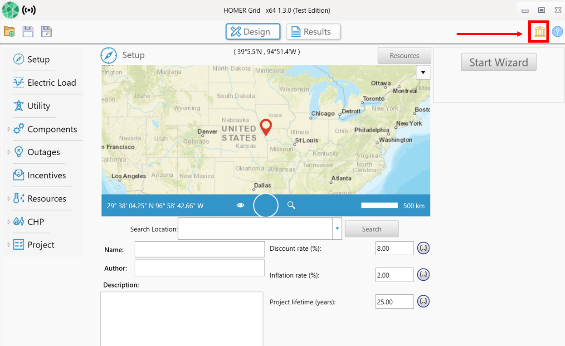
Task: Open the library building icon
Action: tap(539, 32)
